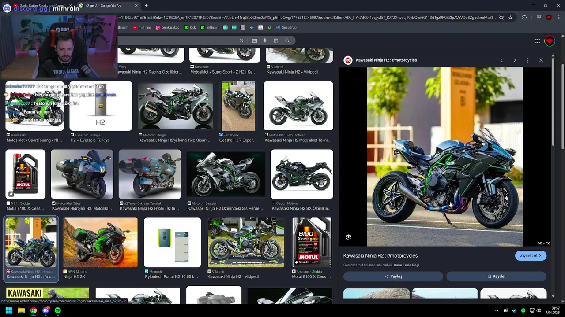Open the Facebook H2R Experience thumbnail

tap(238, 106)
